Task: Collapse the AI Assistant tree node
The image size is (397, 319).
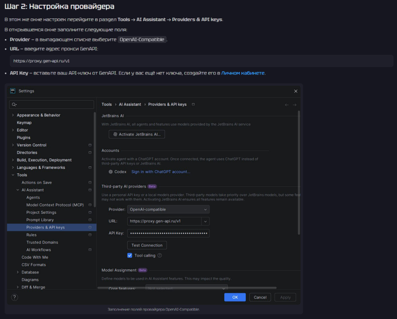Action: (18, 190)
